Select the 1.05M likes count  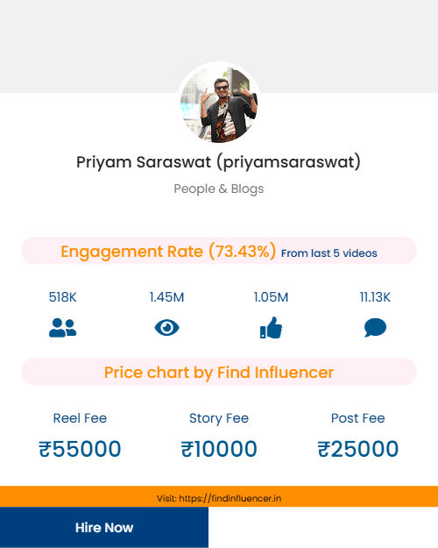pos(271,297)
